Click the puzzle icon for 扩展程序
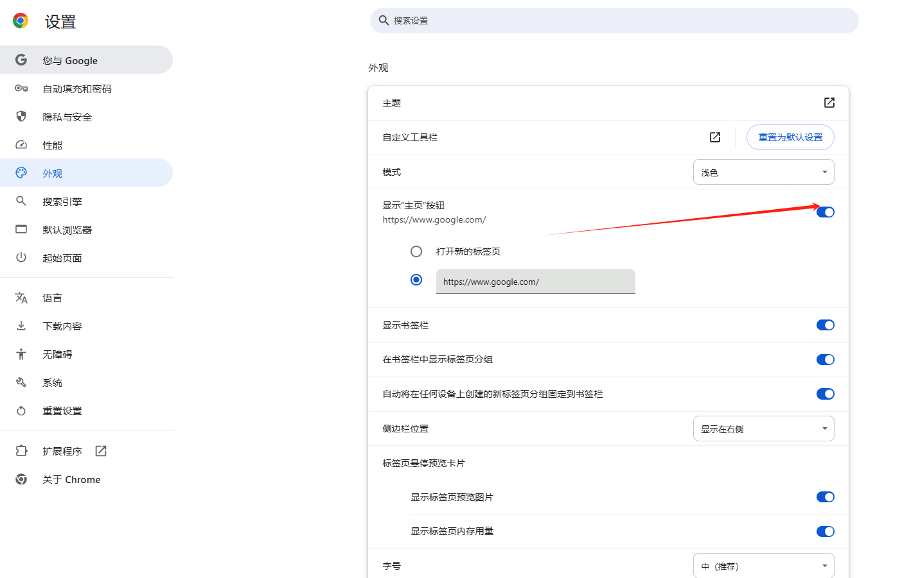911x578 pixels. (x=21, y=451)
